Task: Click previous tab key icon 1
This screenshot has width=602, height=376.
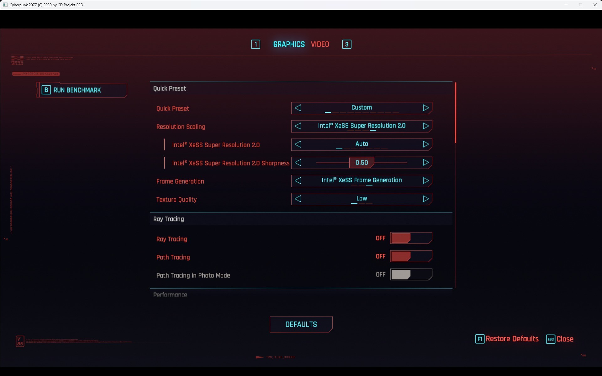Action: point(256,44)
